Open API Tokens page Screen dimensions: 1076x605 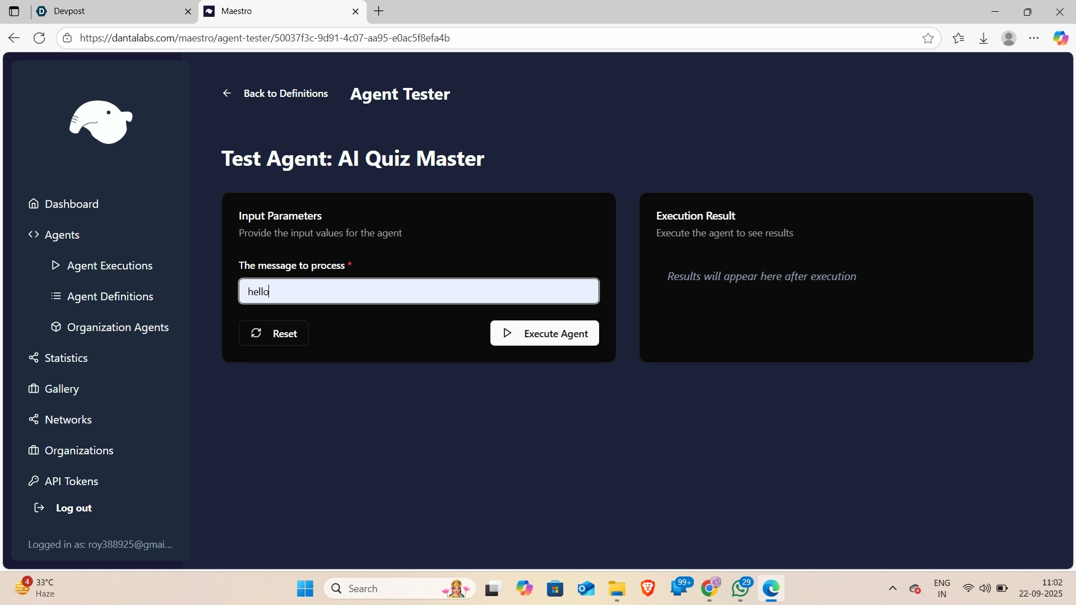pos(71,481)
